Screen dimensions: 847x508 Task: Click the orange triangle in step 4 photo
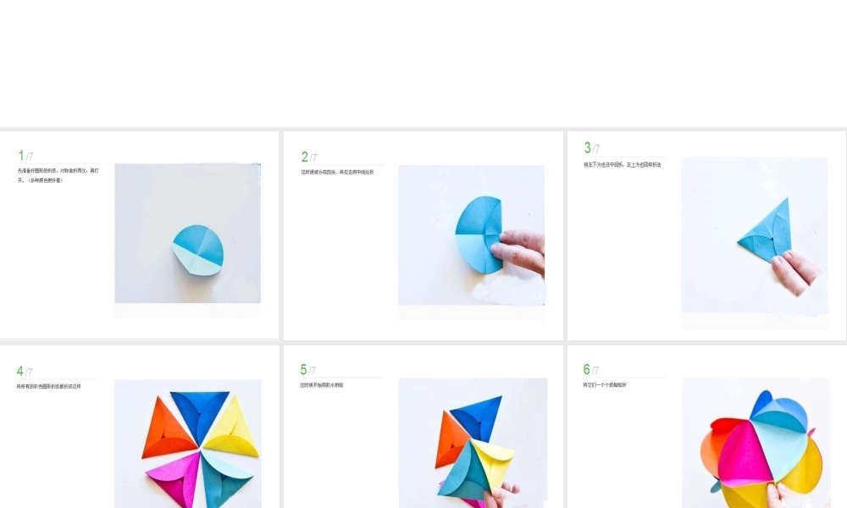pos(163,430)
